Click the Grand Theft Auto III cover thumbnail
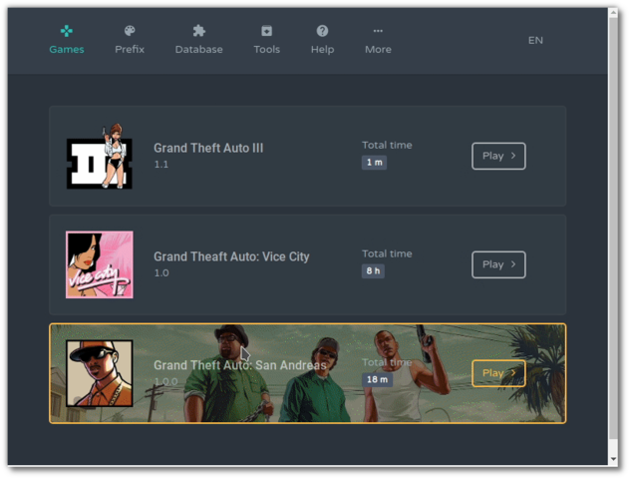This screenshot has width=630, height=479. click(x=100, y=156)
